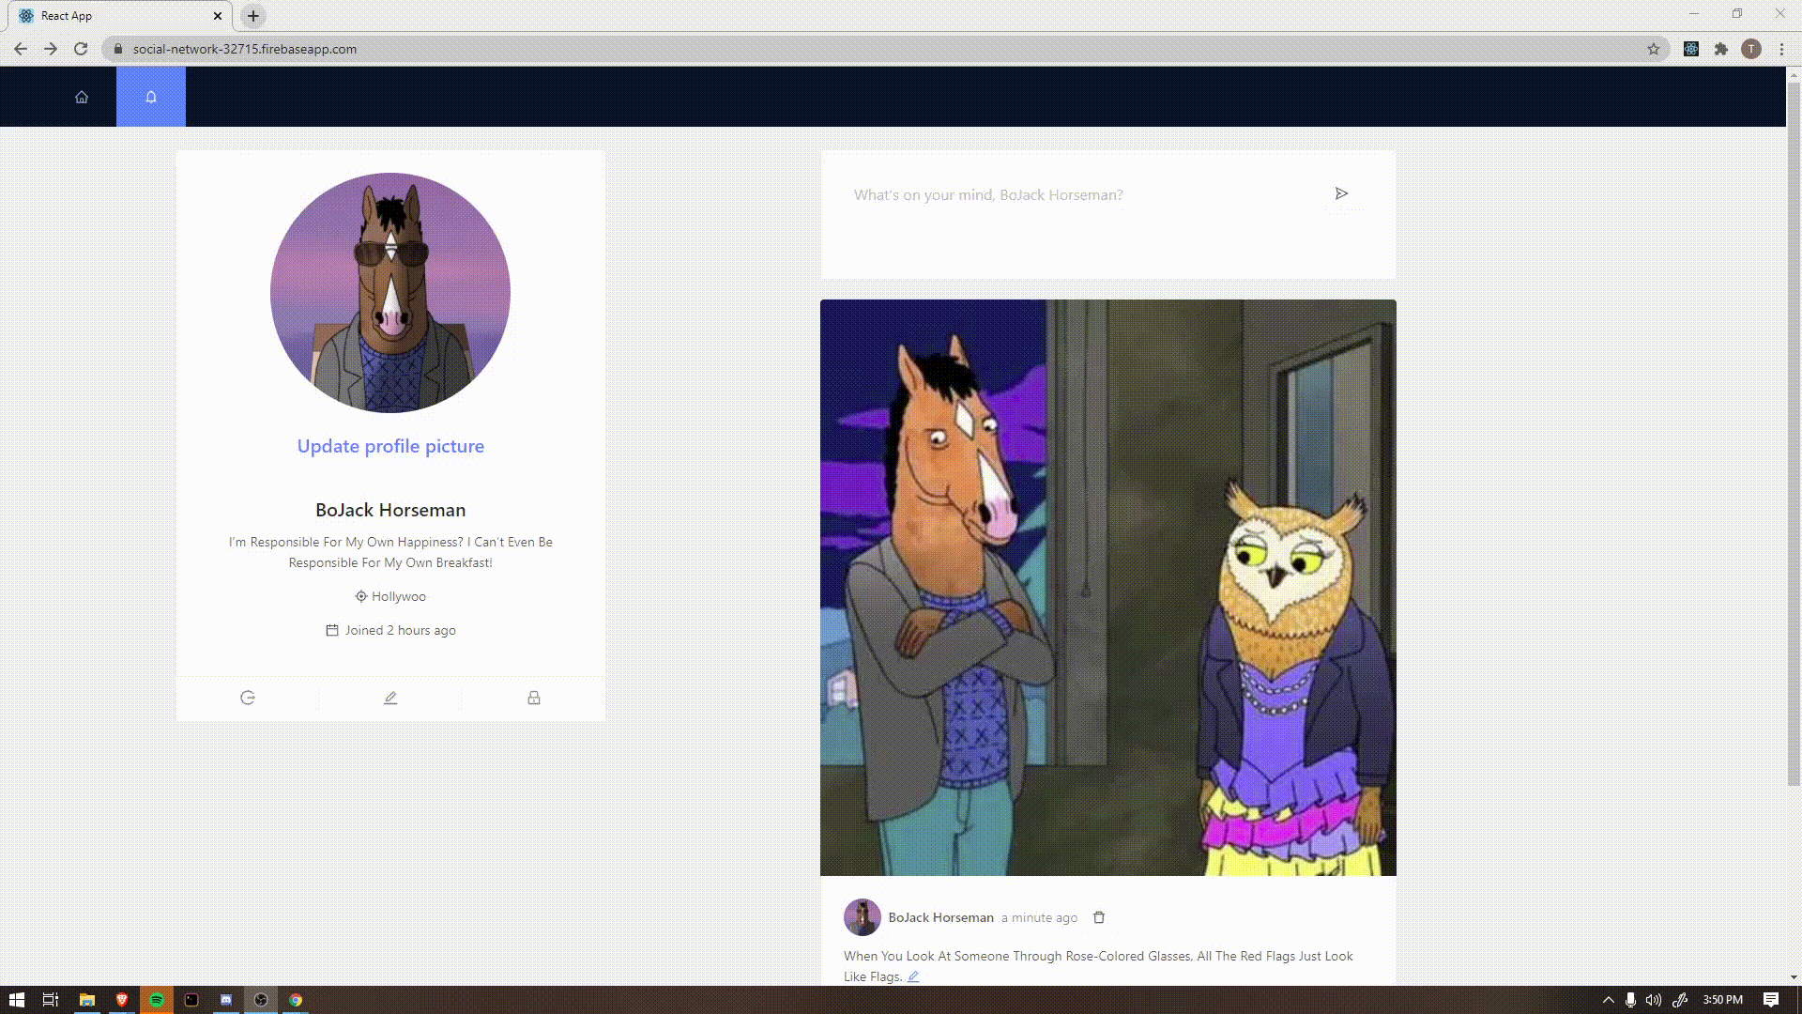Click the logout icon under the profile card
The image size is (1802, 1014).
click(x=248, y=698)
